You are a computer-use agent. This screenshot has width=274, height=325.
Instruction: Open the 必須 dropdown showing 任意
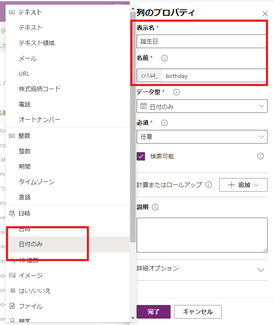coord(202,137)
